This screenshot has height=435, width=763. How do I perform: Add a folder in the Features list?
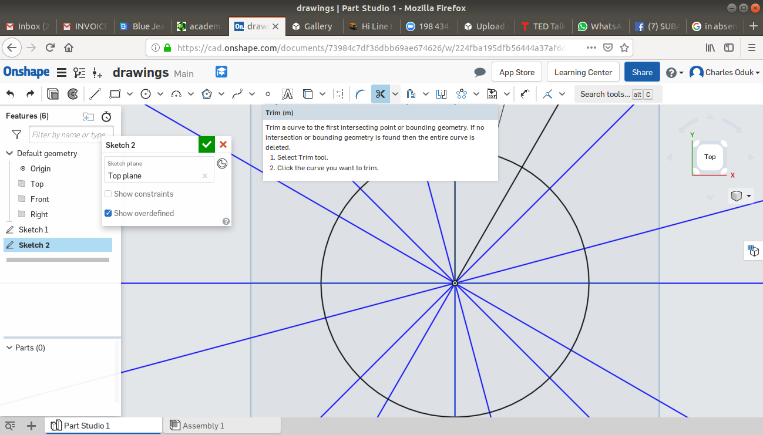point(89,116)
